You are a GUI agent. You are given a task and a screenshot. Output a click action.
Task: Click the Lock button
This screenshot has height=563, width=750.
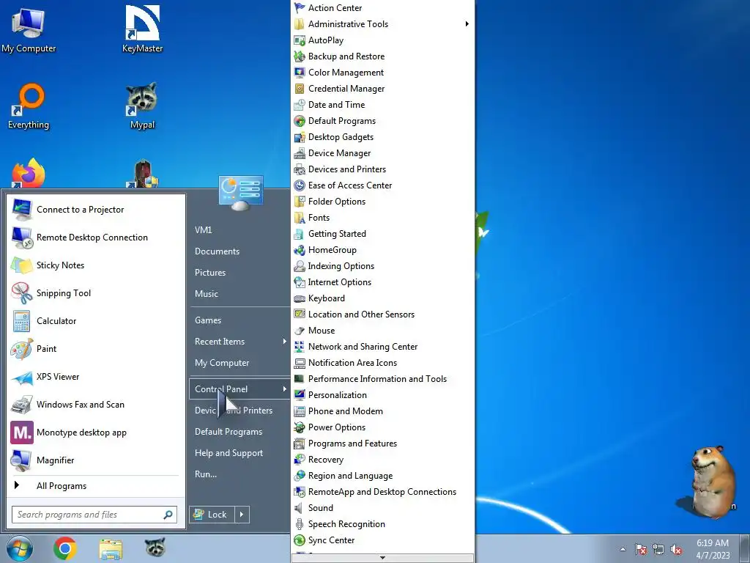211,515
